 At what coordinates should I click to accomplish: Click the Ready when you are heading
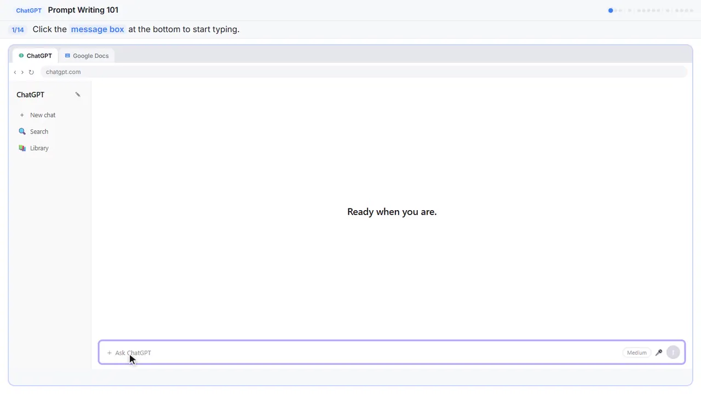[392, 212]
